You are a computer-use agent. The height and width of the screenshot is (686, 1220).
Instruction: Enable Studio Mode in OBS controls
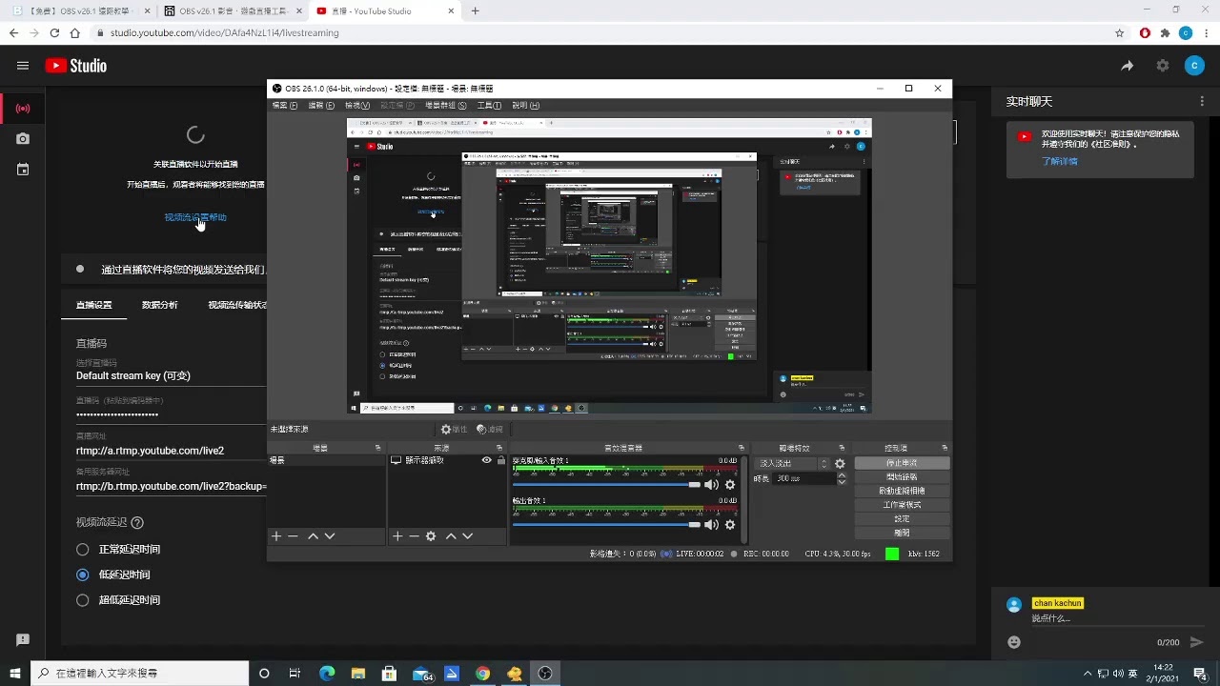(902, 505)
